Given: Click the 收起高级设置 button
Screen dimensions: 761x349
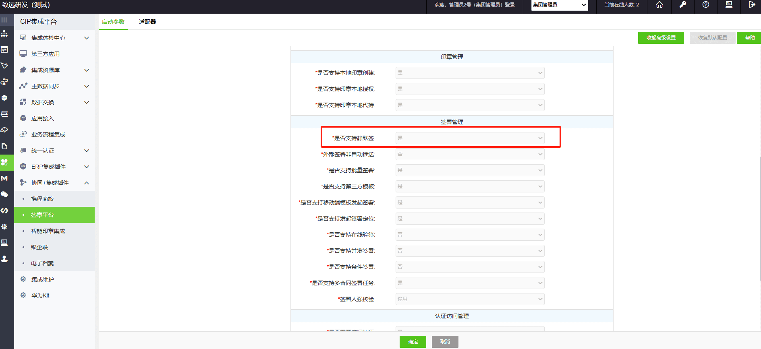Looking at the screenshot, I should click(661, 38).
